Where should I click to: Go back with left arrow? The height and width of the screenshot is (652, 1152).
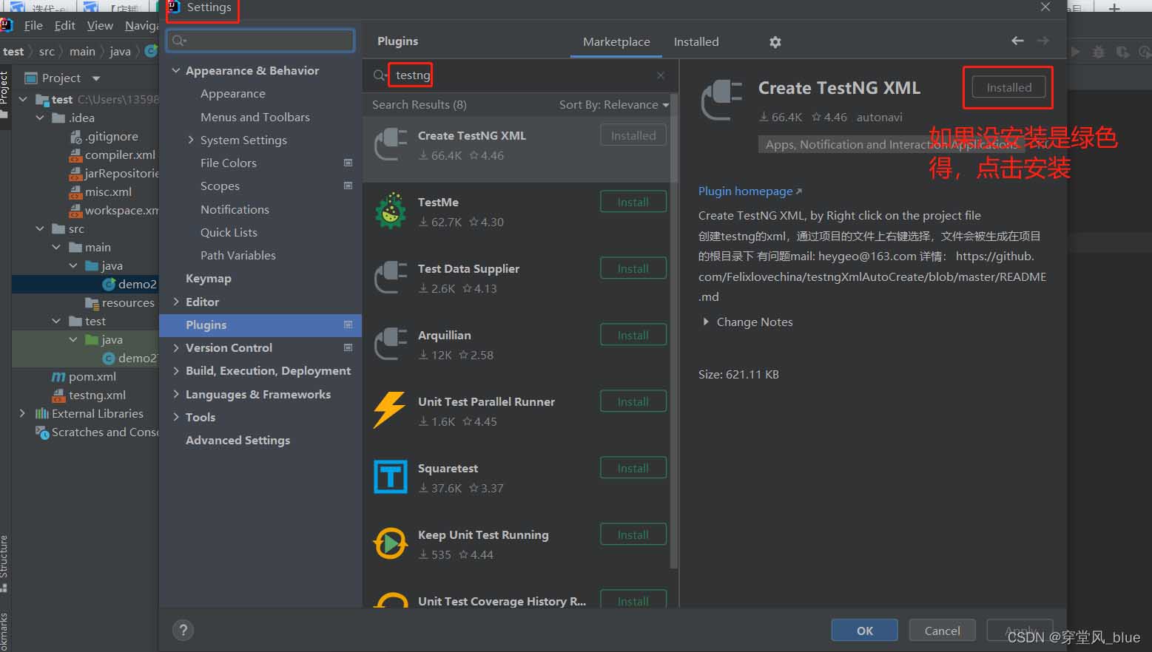[1017, 41]
